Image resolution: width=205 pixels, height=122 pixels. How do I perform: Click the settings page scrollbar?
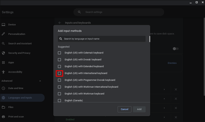click(x=204, y=57)
